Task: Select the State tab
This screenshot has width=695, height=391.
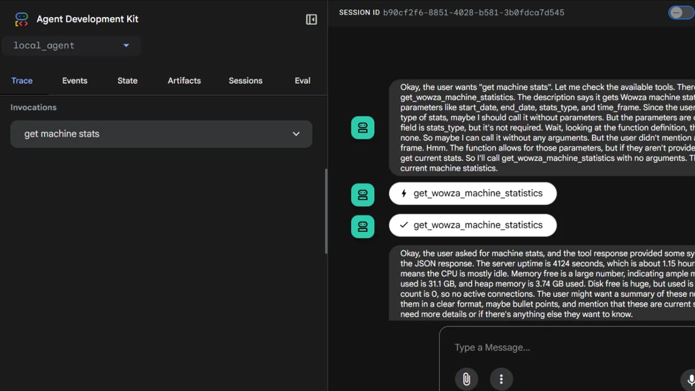Action: (127, 81)
